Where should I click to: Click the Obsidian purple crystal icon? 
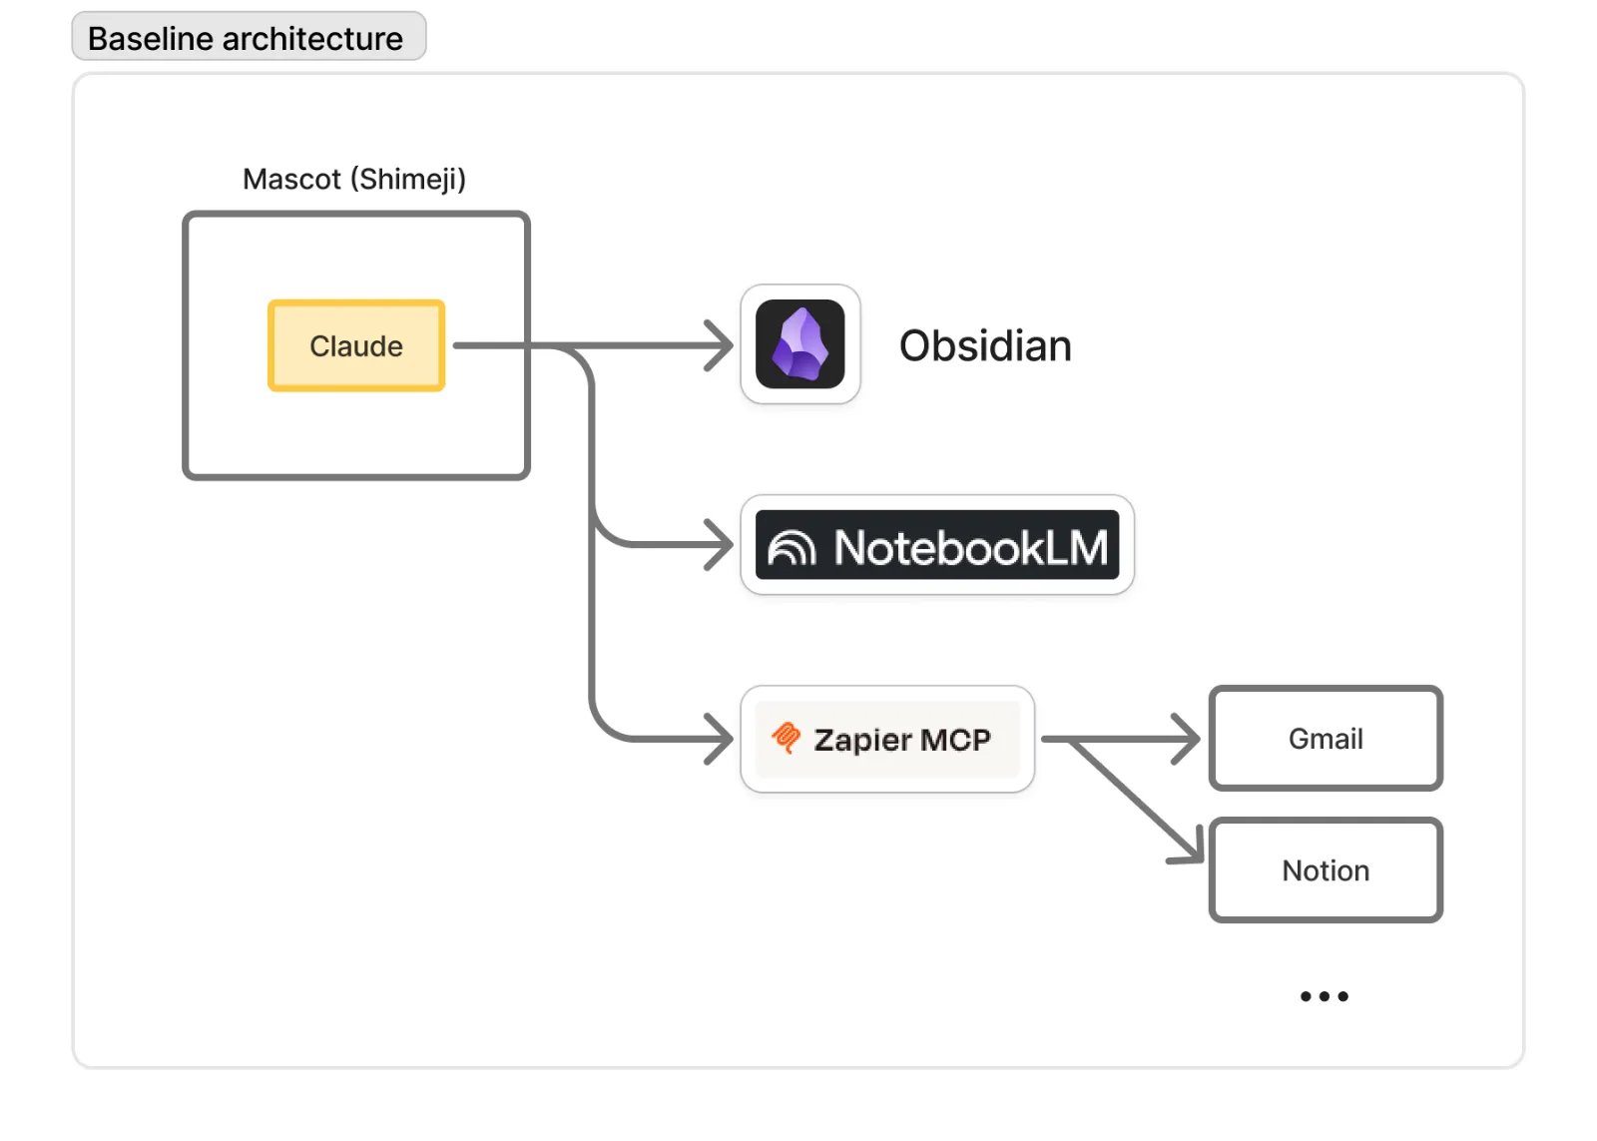800,344
